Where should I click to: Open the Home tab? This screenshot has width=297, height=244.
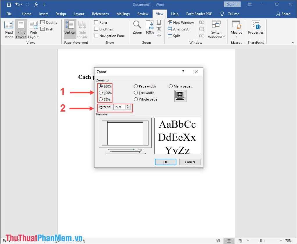[x=26, y=14]
